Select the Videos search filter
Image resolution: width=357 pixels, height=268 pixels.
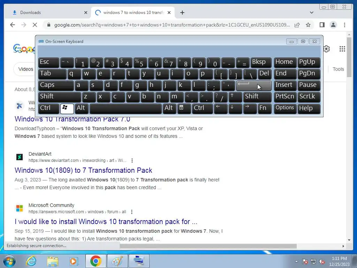point(26,69)
